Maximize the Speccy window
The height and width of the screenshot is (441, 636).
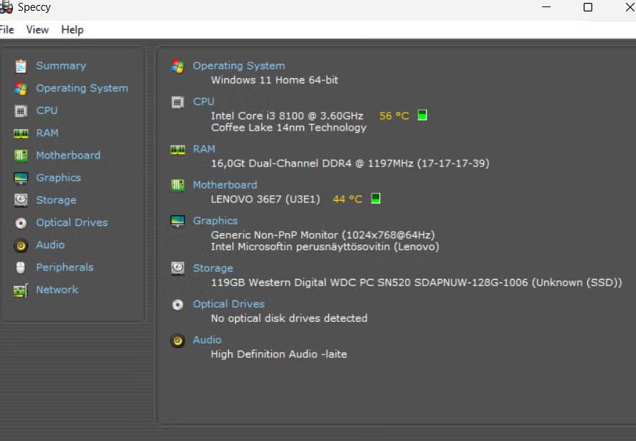(588, 7)
